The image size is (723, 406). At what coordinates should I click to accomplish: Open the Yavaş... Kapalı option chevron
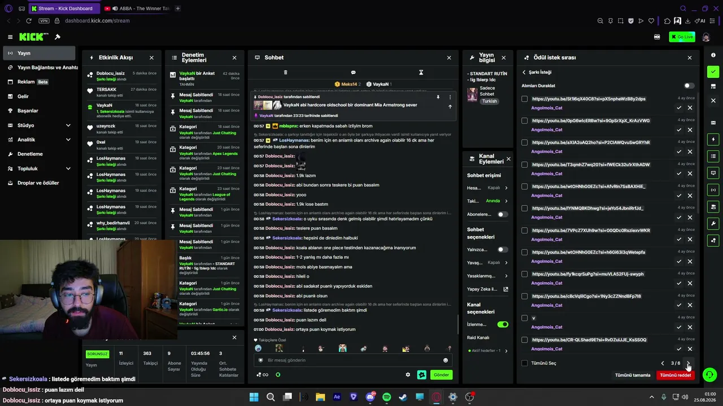pyautogui.click(x=506, y=262)
